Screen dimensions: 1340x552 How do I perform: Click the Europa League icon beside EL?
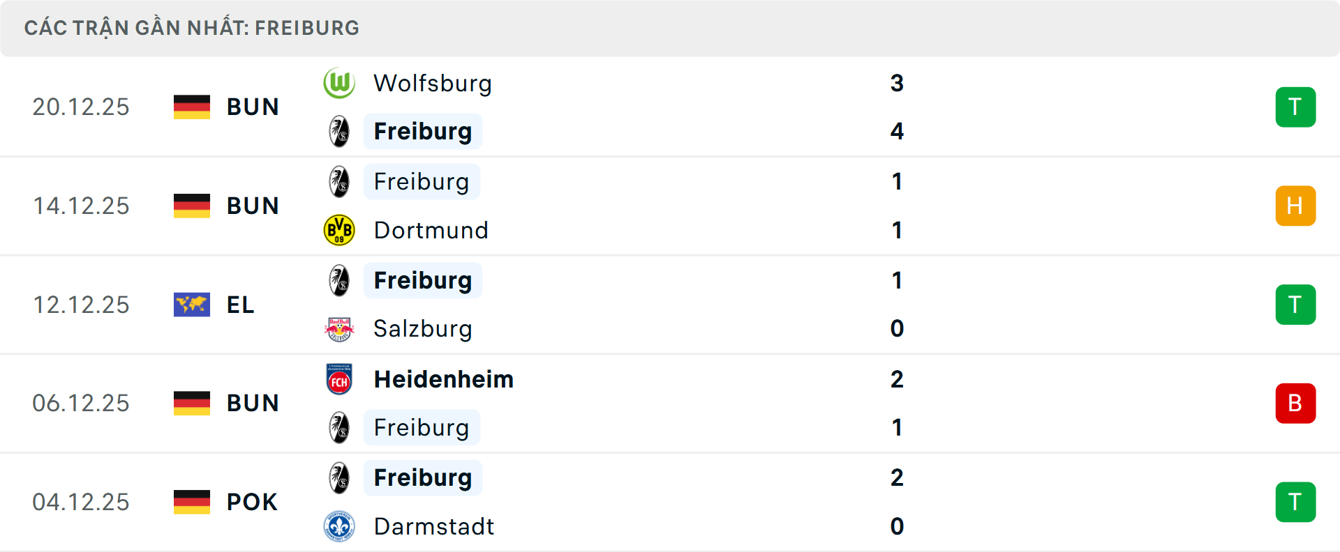tap(191, 305)
